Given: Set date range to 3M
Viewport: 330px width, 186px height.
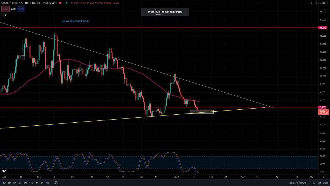Looking at the screenshot, I should point(20,183).
